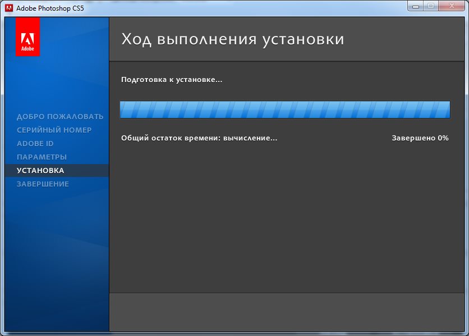
Task: Click the Завершено 0% indicator
Action: (420, 138)
